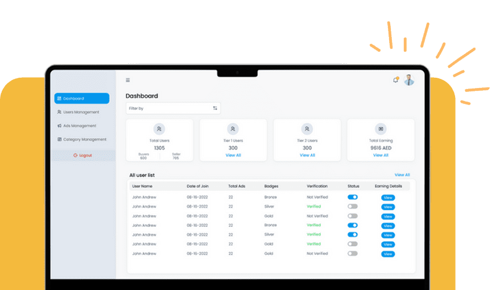
Task: Click View button in Gold Not Verified third row
Action: point(388,217)
